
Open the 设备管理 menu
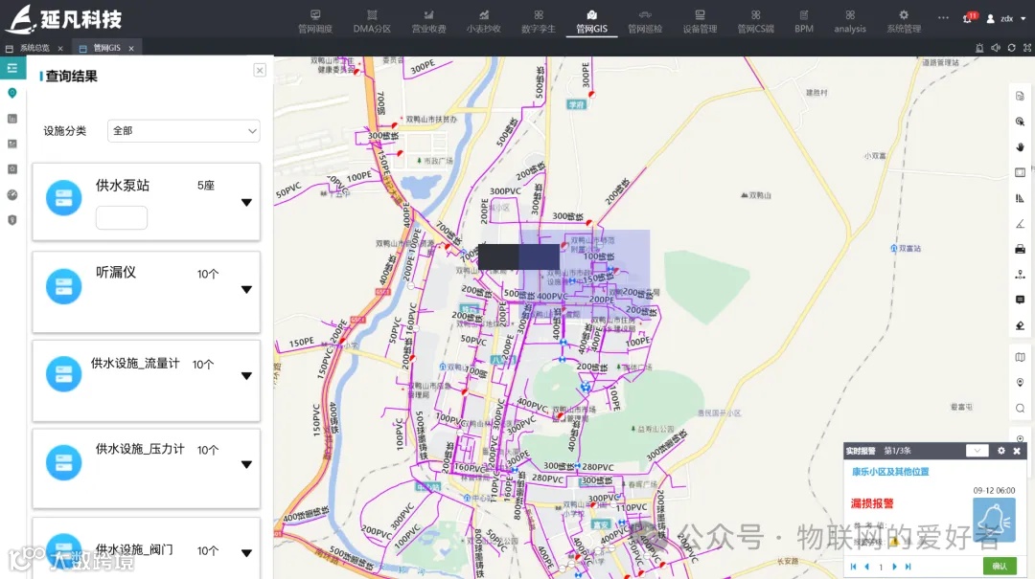pos(700,22)
